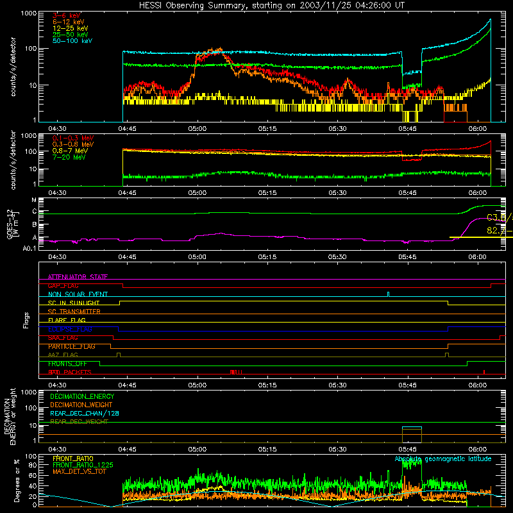Select the 0.1-0.3 MeV legend entry

[73, 139]
